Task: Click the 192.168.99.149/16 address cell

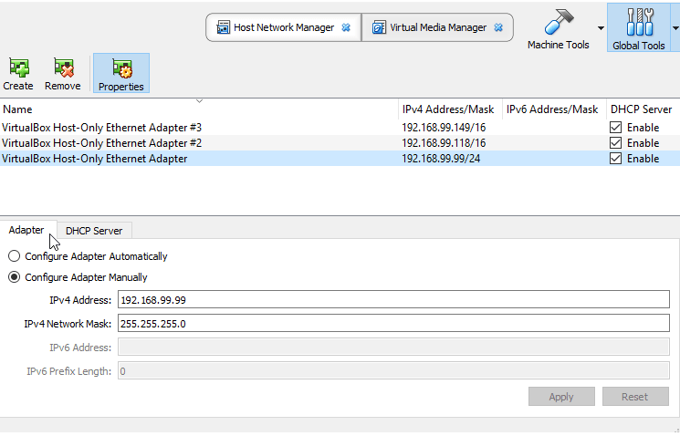Action: tap(444, 128)
